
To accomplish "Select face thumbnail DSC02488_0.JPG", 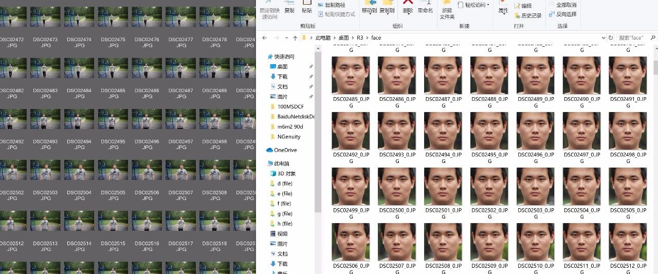I will pyautogui.click(x=489, y=75).
